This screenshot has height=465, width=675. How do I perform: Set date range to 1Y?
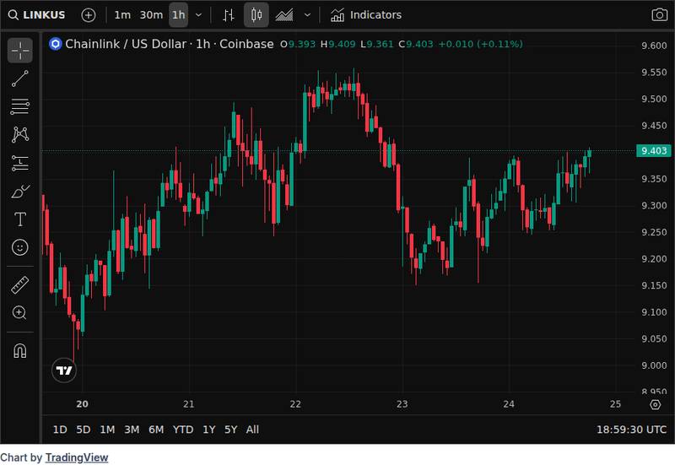click(x=208, y=430)
